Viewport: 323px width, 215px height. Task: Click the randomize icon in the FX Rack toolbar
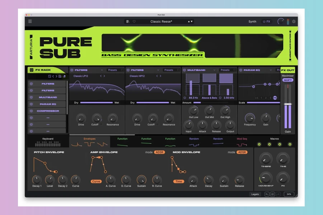[50, 76]
